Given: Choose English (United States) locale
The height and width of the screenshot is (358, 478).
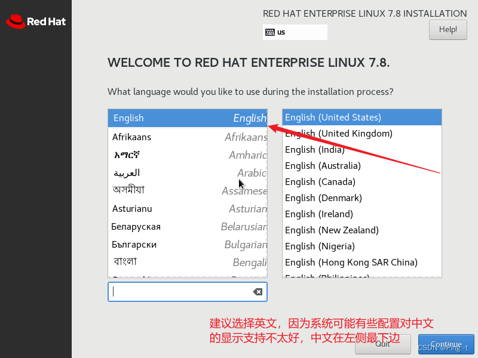Looking at the screenshot, I should click(x=362, y=118).
